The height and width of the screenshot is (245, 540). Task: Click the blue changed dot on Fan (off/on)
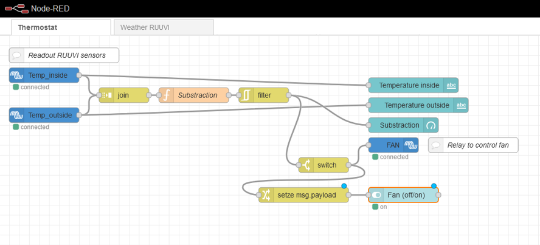[x=434, y=186]
